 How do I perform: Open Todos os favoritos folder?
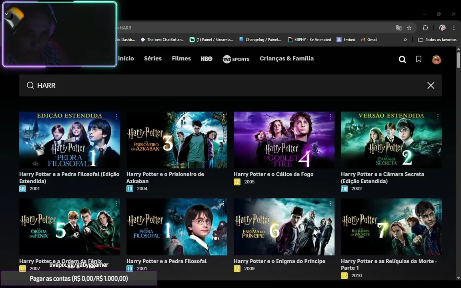click(437, 40)
